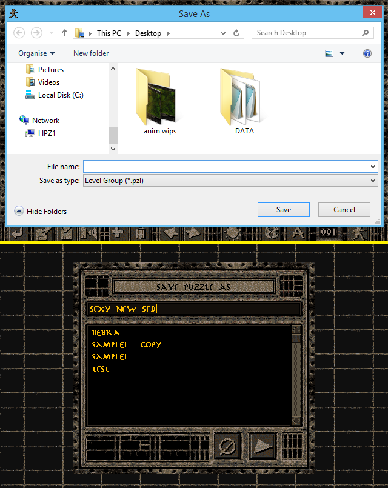Select HPZ1 computer in the tree

coord(41,133)
